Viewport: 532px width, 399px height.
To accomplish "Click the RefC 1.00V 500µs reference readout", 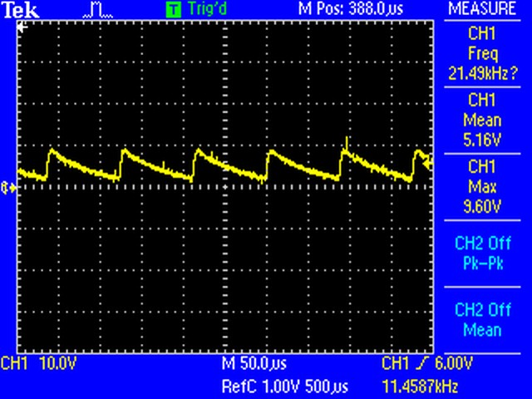I will coord(285,387).
